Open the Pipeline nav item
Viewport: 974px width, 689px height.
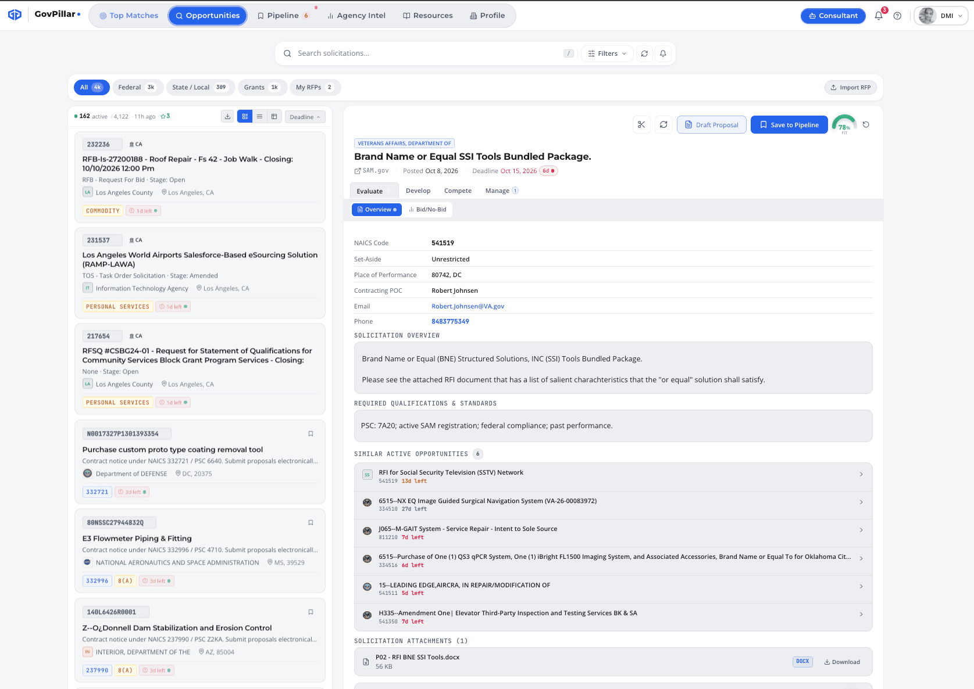[283, 16]
